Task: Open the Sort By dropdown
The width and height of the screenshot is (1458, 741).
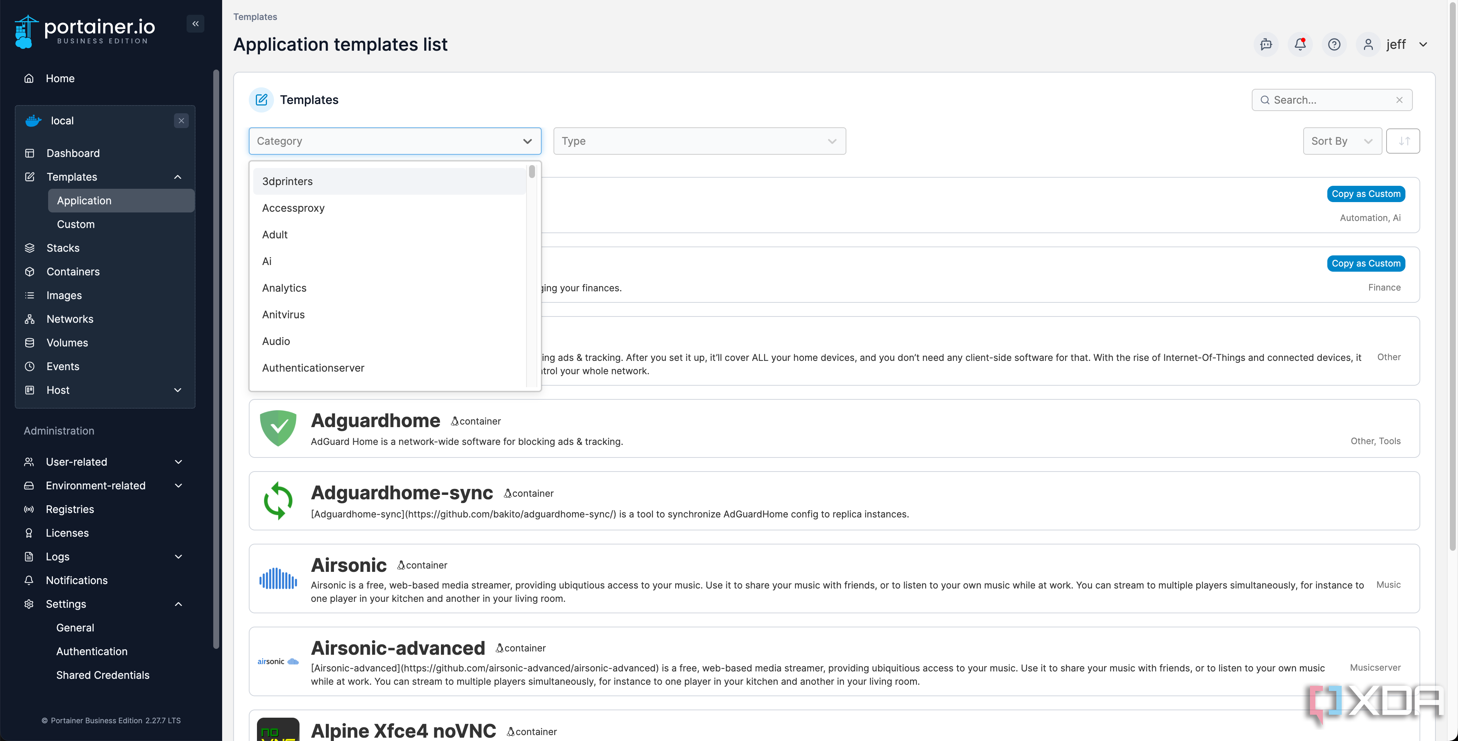Action: click(x=1342, y=141)
